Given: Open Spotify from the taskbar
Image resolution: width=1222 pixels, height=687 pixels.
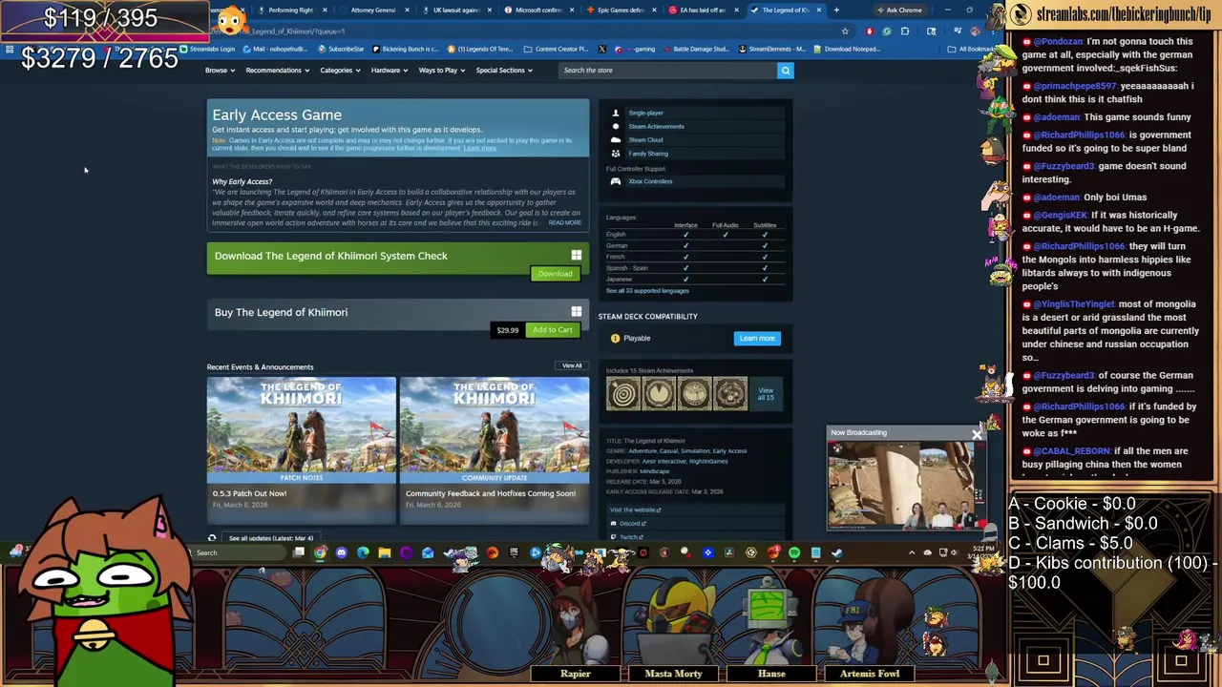Looking at the screenshot, I should pyautogui.click(x=794, y=552).
